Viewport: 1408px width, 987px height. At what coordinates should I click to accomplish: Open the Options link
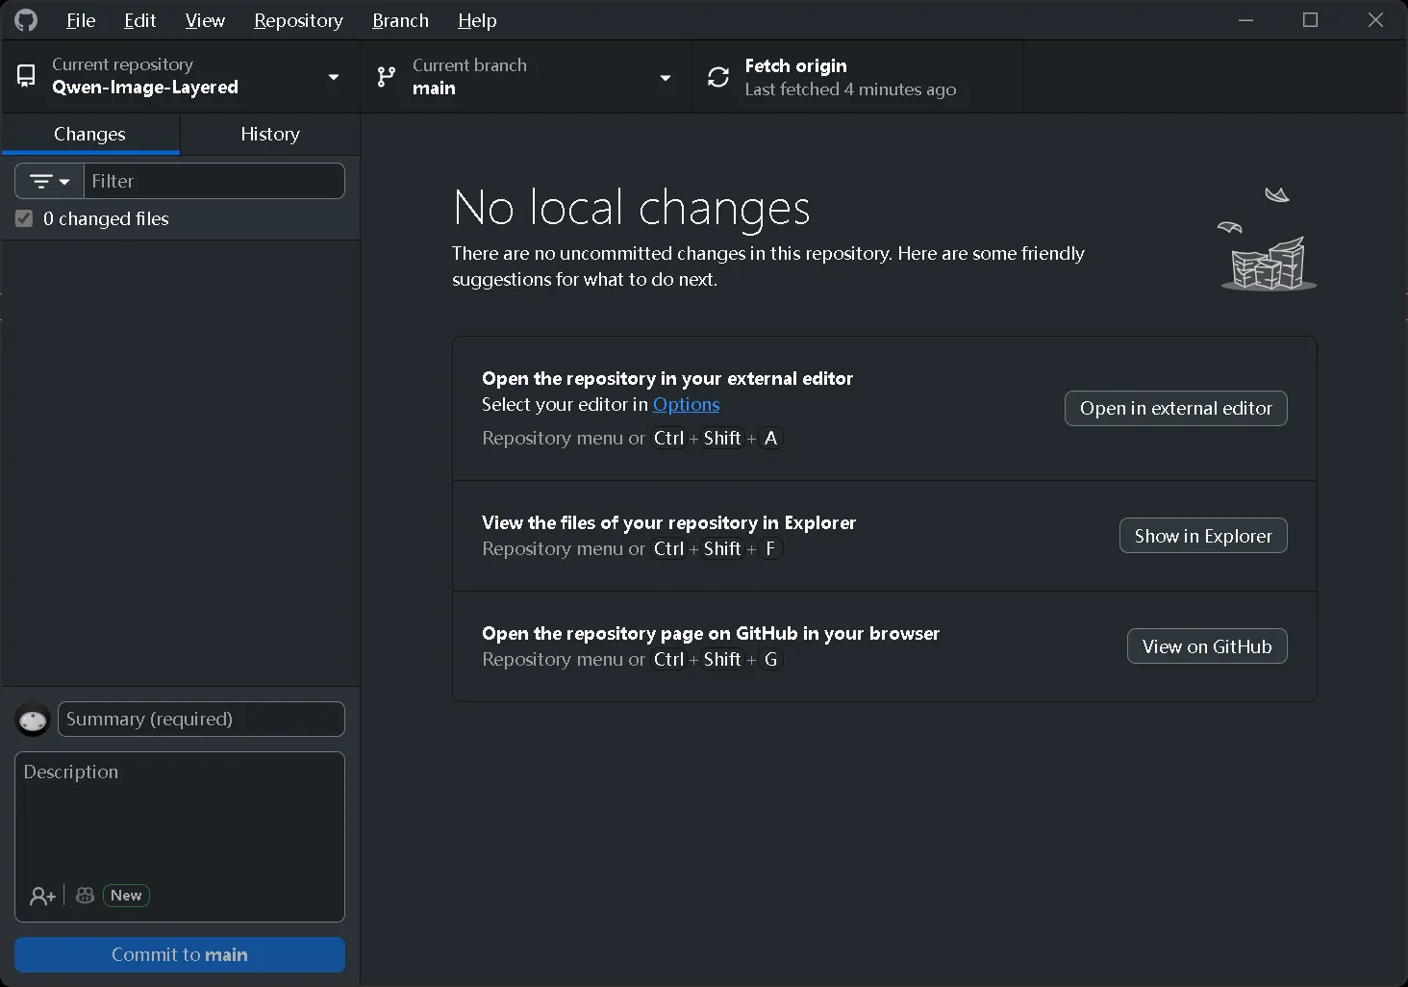(686, 405)
